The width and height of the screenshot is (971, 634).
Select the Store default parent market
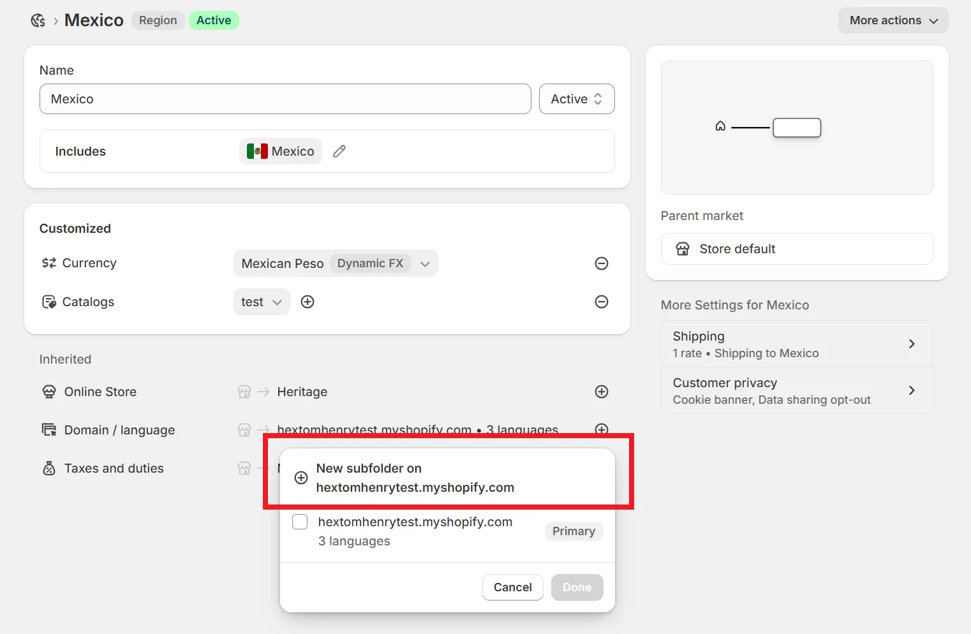(x=797, y=249)
